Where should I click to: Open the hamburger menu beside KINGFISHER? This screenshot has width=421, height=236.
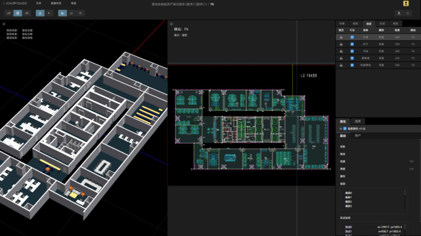tap(4, 3)
